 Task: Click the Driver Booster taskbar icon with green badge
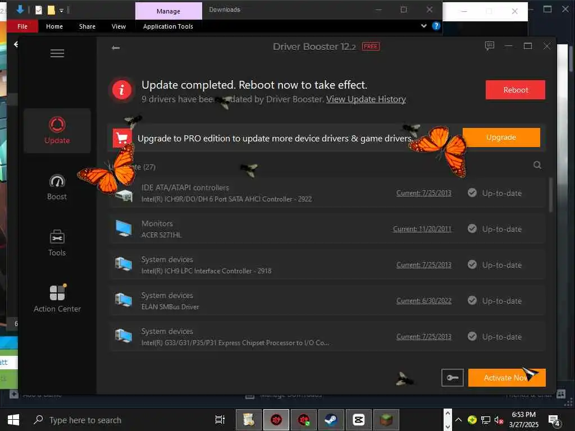point(304,420)
